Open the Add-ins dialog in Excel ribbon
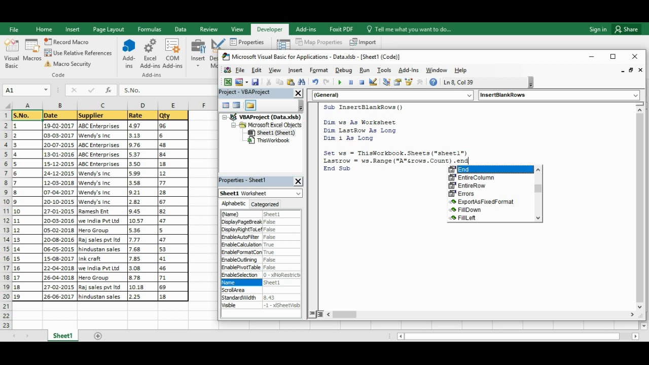Viewport: 649px width, 365px height. [x=129, y=54]
